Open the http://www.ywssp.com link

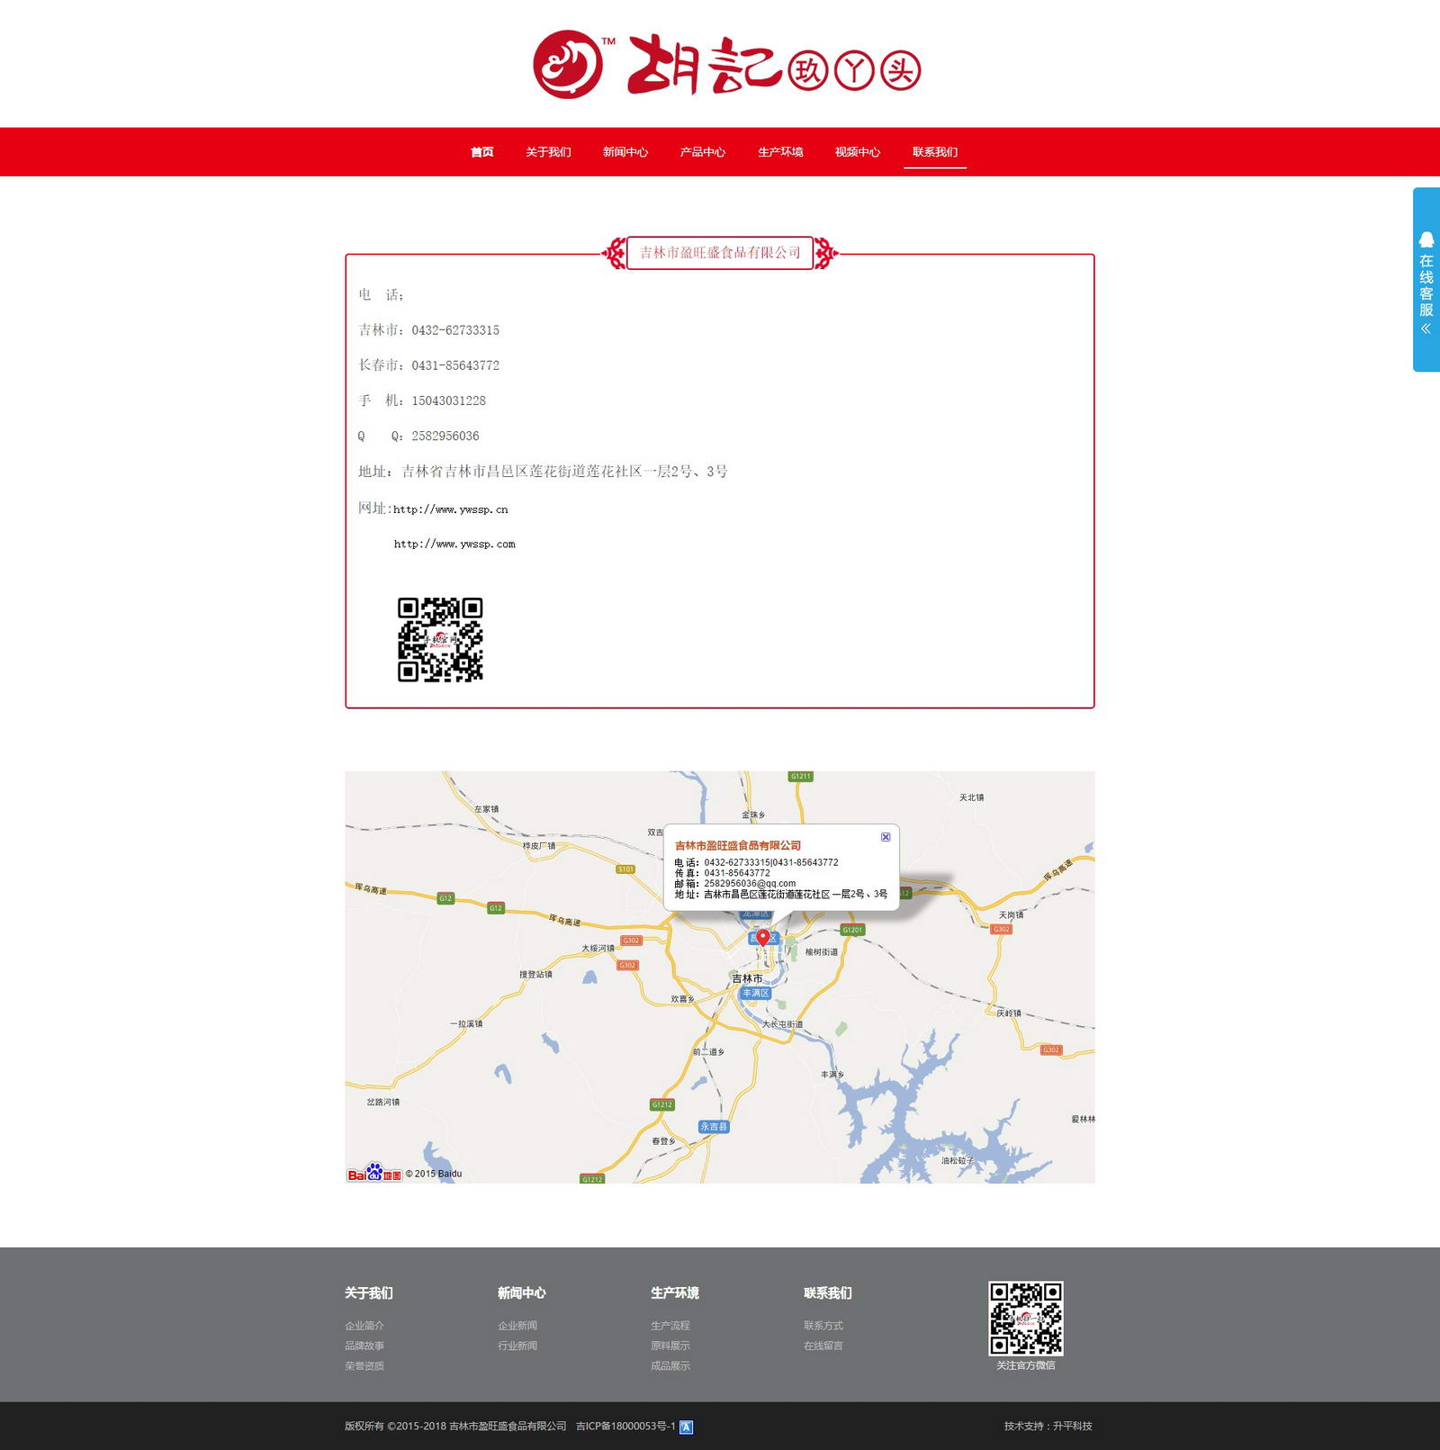point(454,544)
